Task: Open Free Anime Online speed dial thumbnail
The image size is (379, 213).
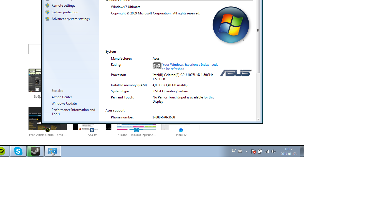Action: [48, 119]
